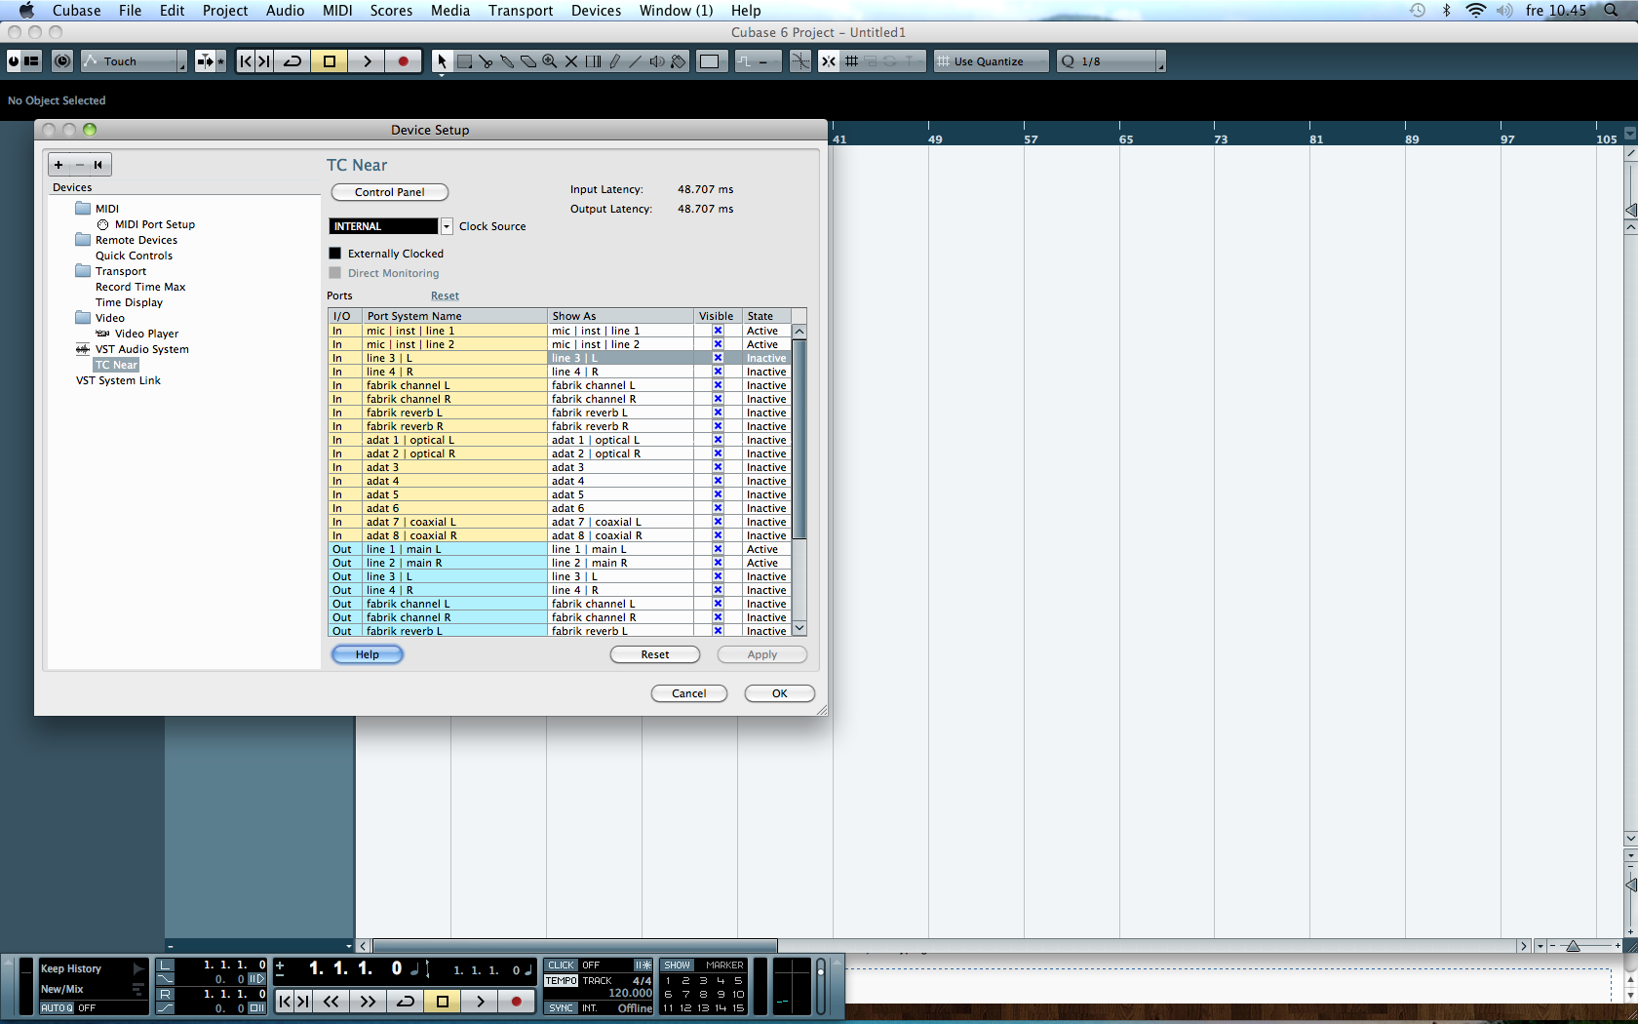This screenshot has width=1638, height=1024.
Task: Click the collapse device tree button
Action: point(98,165)
